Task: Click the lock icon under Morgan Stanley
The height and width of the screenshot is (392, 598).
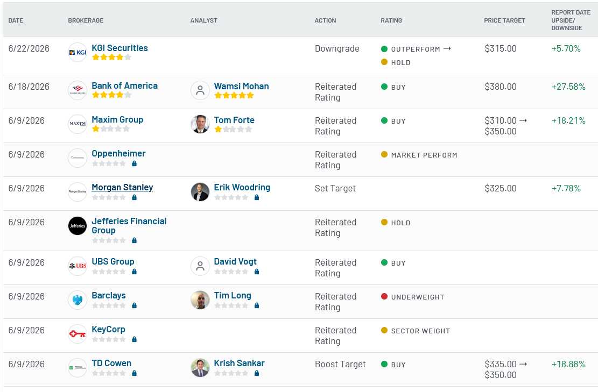Action: (x=134, y=197)
